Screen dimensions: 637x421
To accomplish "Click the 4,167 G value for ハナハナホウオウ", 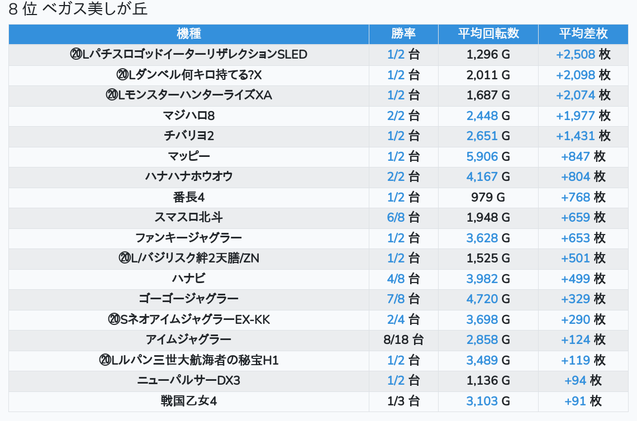I will 482,176.
